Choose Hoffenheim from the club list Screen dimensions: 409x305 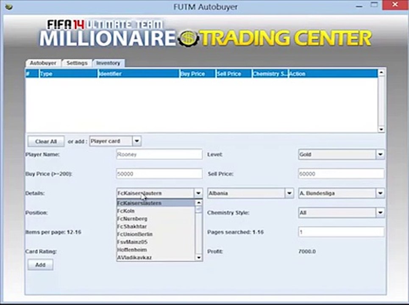[156, 250]
